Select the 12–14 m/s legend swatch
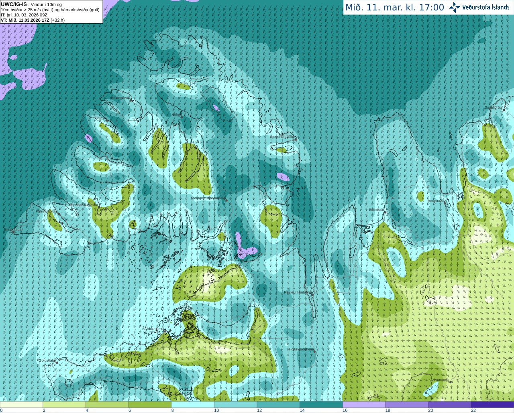 click(278, 405)
